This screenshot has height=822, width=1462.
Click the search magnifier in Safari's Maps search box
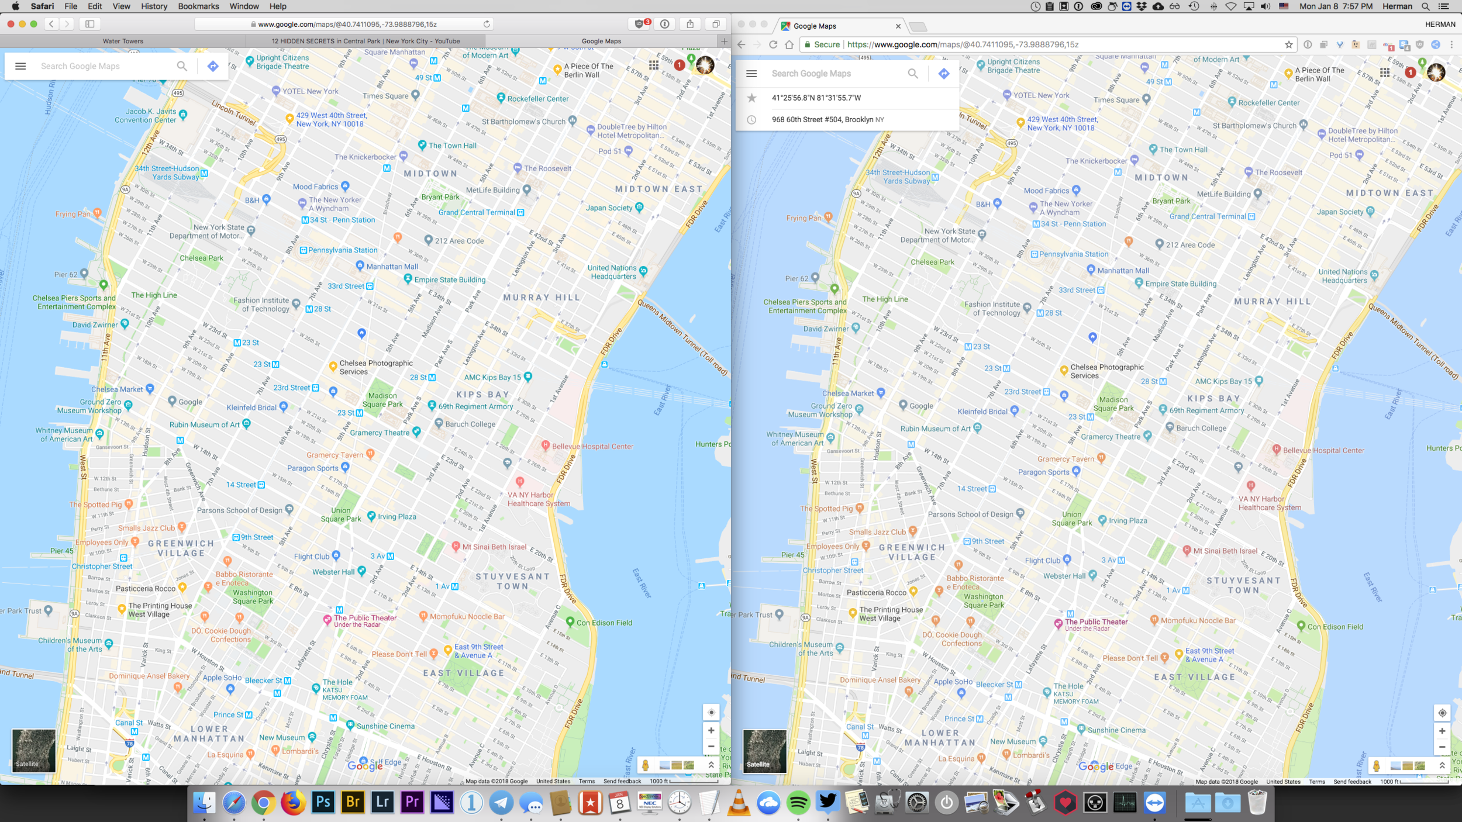(x=182, y=66)
